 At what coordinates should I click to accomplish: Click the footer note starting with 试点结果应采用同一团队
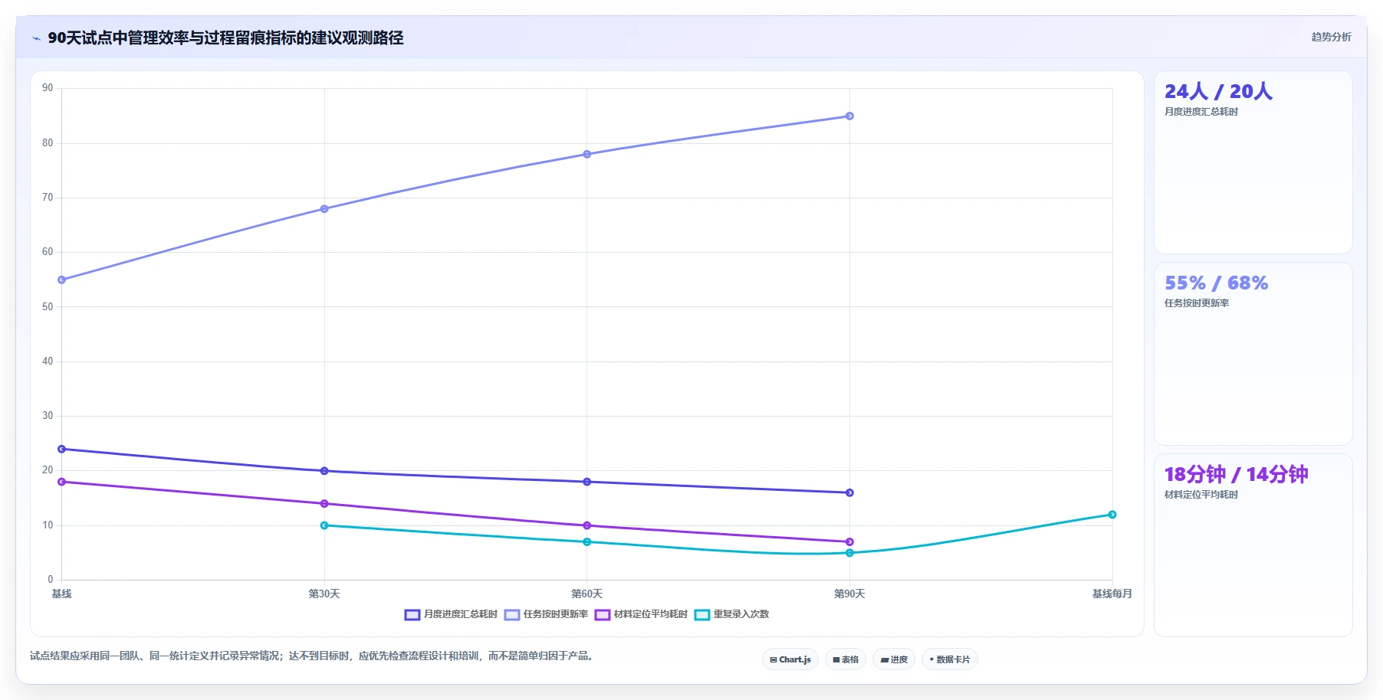click(x=313, y=656)
